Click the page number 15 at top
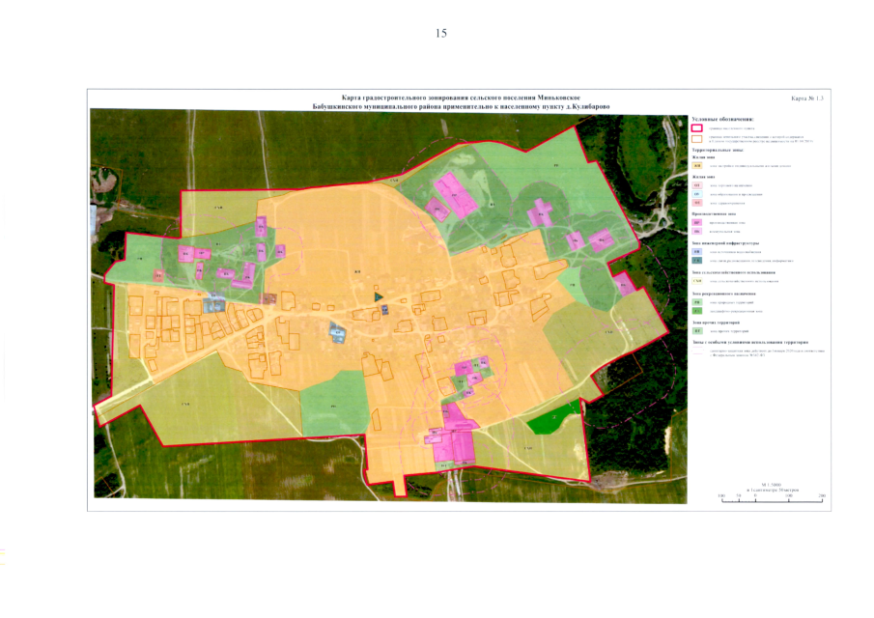This screenshot has width=874, height=618. 441,34
